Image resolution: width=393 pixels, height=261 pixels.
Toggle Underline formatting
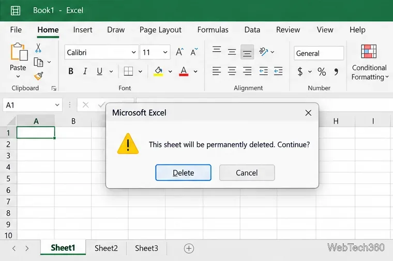(x=99, y=71)
